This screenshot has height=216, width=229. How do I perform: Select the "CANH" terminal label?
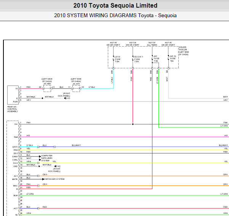pos(15,156)
